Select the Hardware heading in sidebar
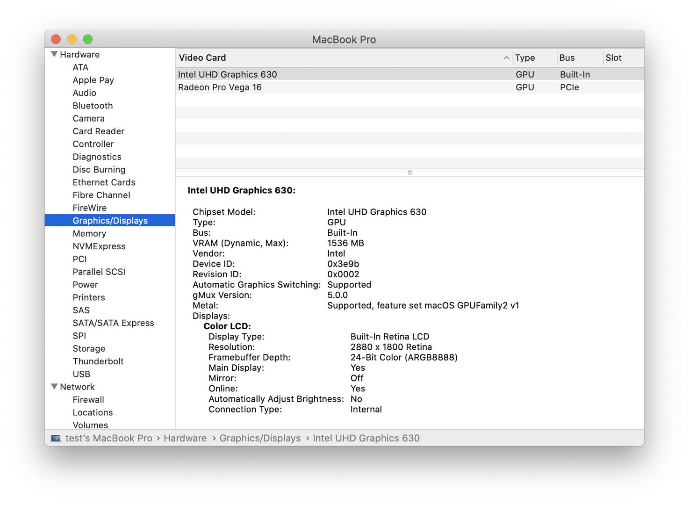Screen dimensions: 689x505 [79, 54]
